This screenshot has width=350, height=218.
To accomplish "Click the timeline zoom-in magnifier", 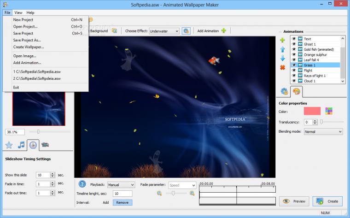I will (192, 193).
